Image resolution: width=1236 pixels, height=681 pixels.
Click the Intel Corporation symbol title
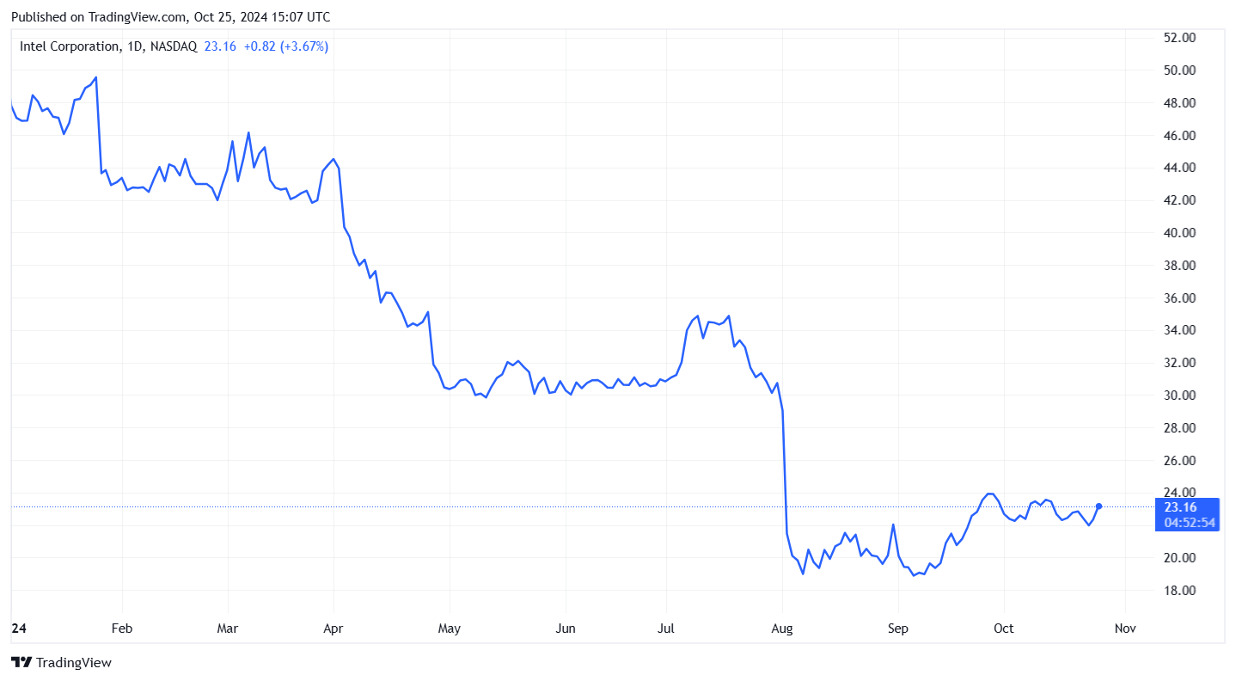pos(70,46)
